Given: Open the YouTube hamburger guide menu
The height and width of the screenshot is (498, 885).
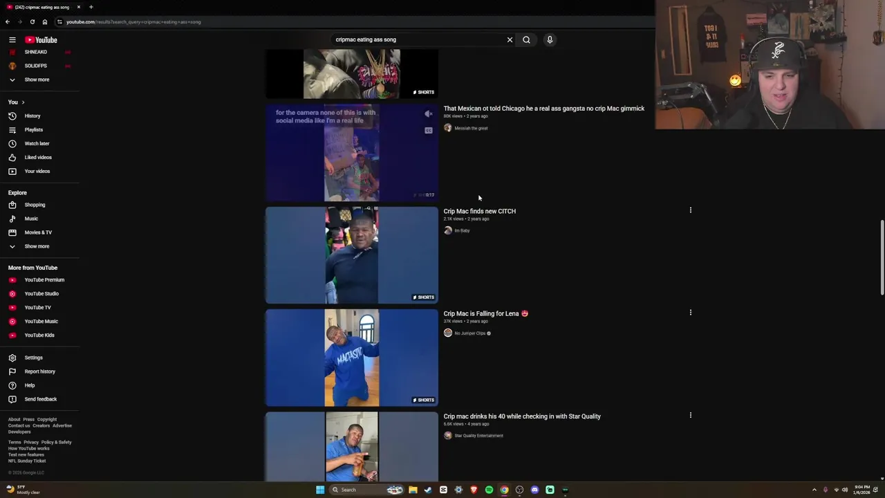Looking at the screenshot, I should (x=12, y=39).
